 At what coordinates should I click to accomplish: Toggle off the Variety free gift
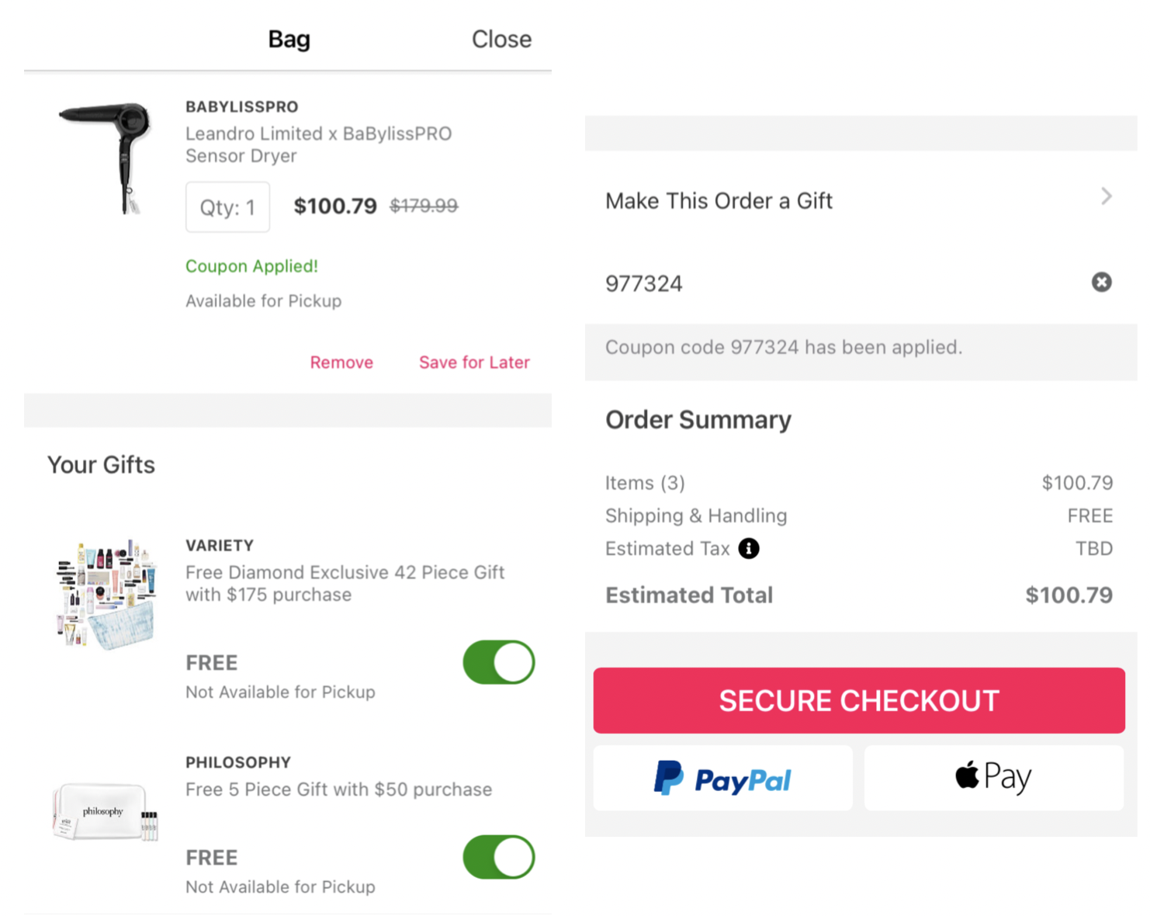[x=499, y=662]
